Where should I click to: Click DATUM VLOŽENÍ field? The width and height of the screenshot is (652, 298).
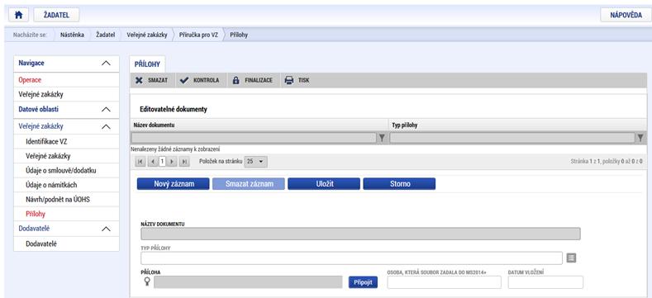tap(545, 282)
